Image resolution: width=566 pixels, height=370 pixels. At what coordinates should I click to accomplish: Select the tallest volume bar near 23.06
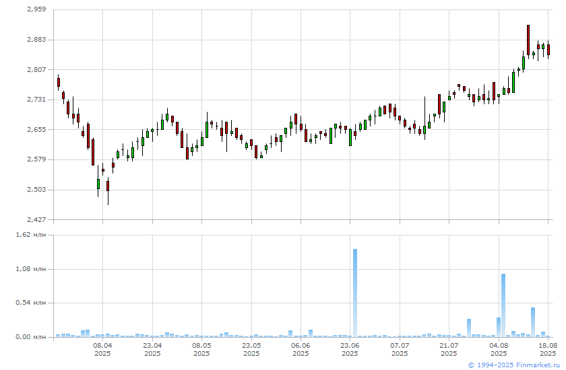tap(355, 293)
